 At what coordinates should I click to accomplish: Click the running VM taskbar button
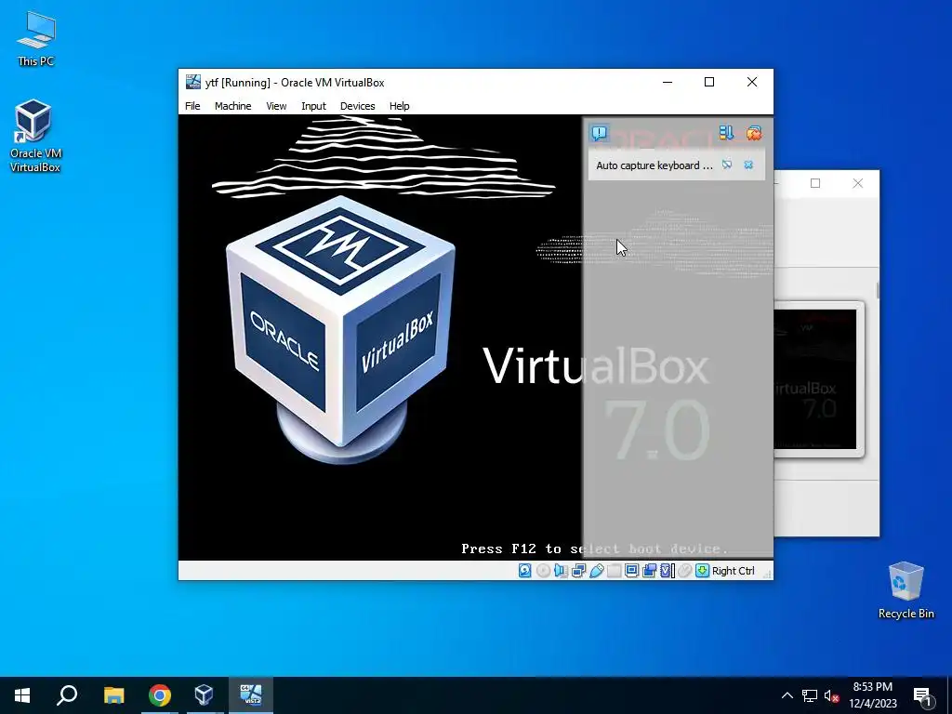251,695
